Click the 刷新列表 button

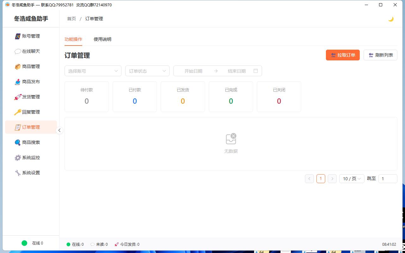pyautogui.click(x=380, y=55)
